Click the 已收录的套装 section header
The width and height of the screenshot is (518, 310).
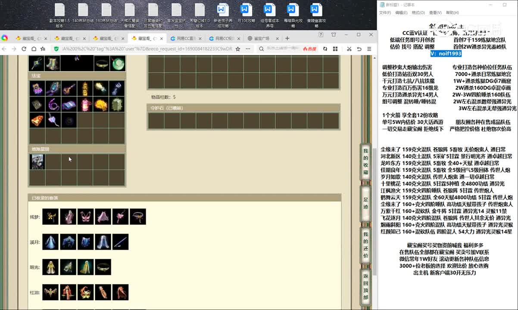point(184,198)
